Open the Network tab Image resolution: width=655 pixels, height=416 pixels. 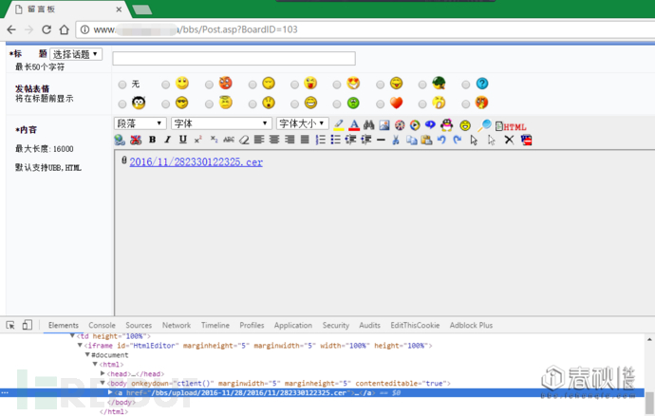[177, 325]
